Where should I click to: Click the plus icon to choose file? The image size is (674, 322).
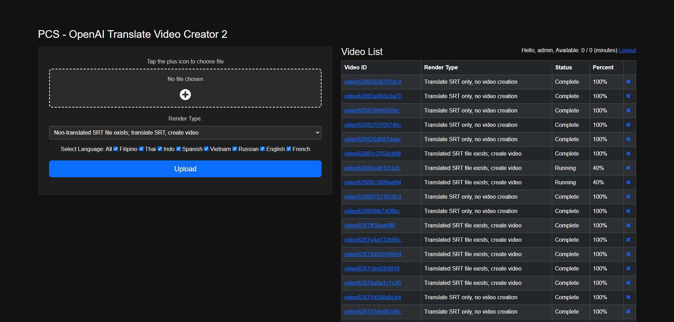coord(185,95)
